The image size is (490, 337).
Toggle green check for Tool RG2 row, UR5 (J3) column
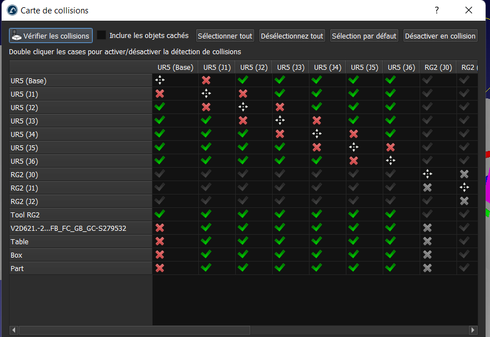click(x=280, y=215)
